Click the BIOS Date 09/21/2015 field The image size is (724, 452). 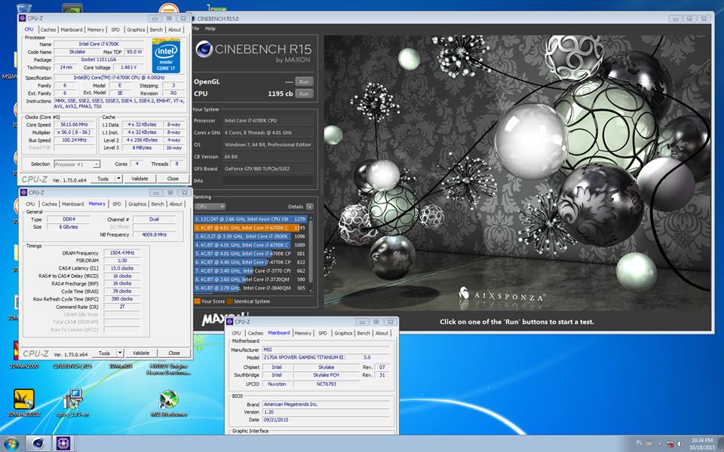pyautogui.click(x=327, y=420)
